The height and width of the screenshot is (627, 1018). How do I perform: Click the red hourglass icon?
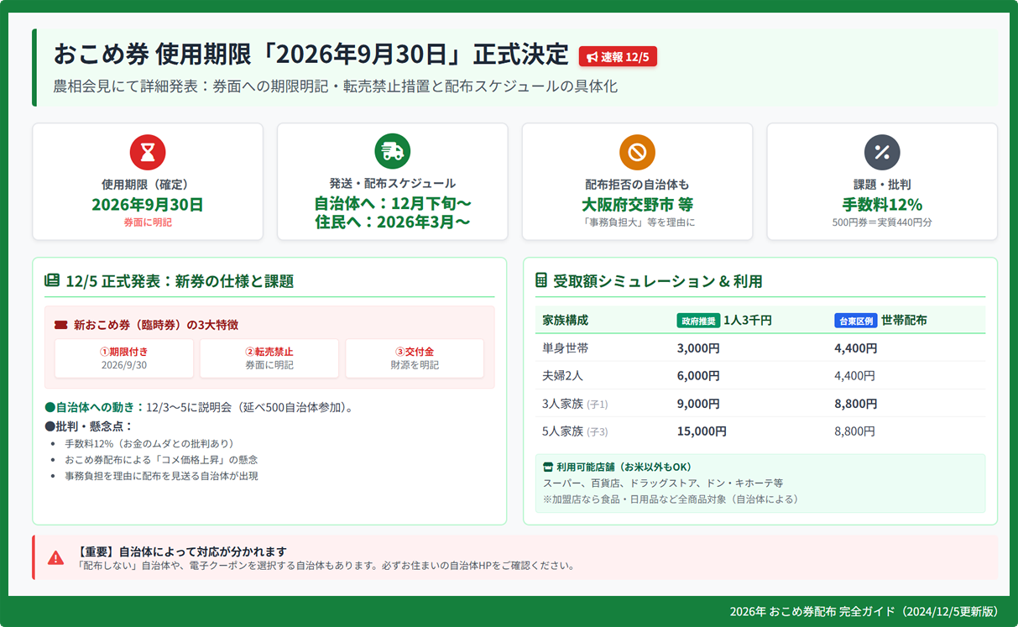(148, 152)
